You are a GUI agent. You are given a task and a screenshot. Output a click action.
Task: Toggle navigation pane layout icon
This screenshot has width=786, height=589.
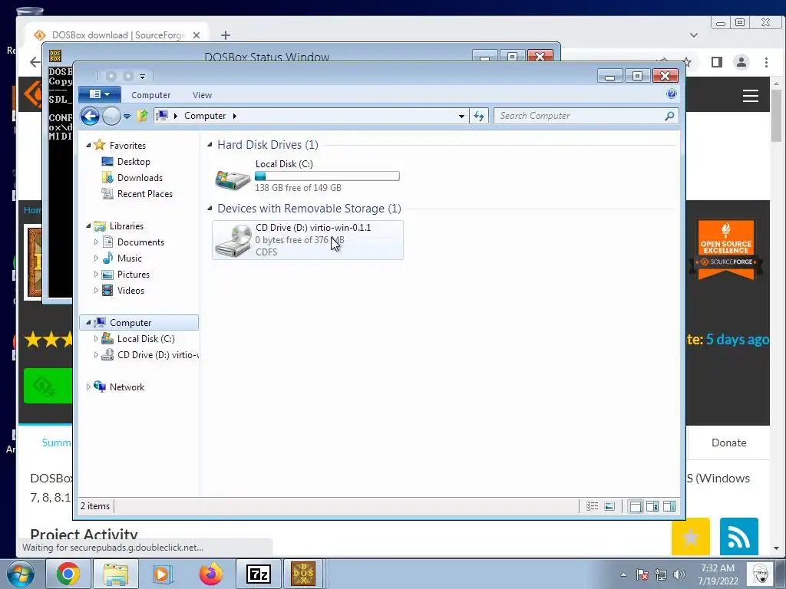pos(636,506)
